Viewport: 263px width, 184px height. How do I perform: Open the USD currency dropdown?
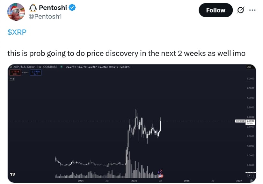pyautogui.click(x=249, y=67)
